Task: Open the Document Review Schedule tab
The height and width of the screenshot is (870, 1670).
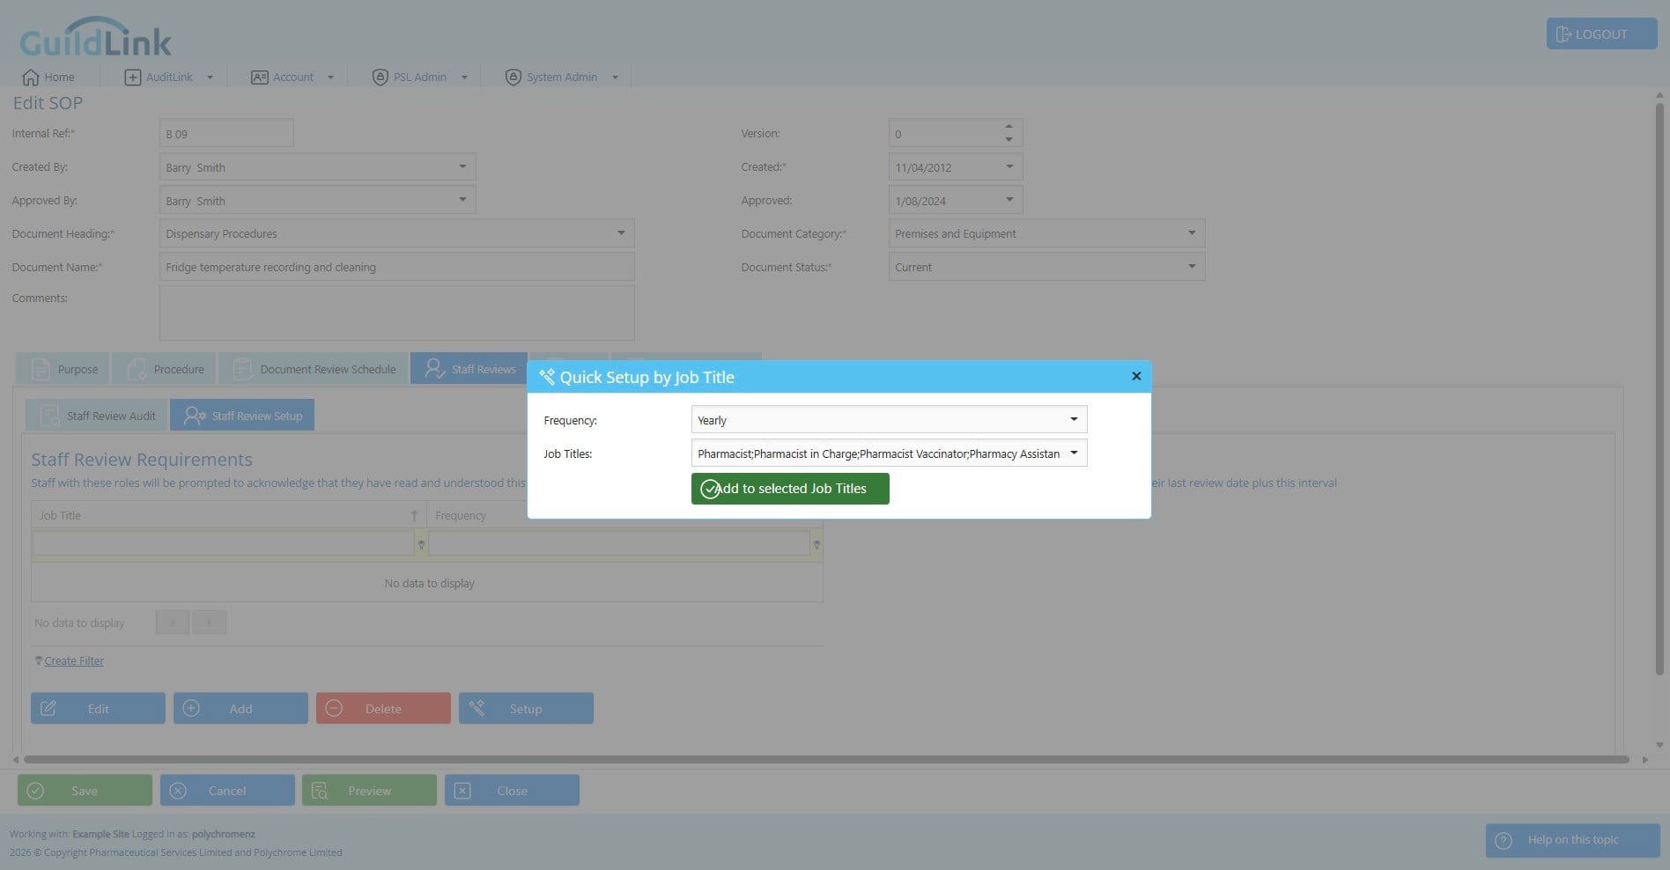Action: click(313, 369)
